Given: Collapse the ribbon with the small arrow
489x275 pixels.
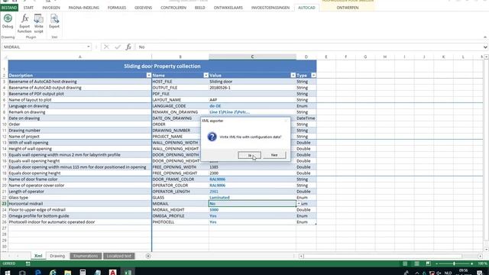Looking at the screenshot, I should [x=485, y=37].
